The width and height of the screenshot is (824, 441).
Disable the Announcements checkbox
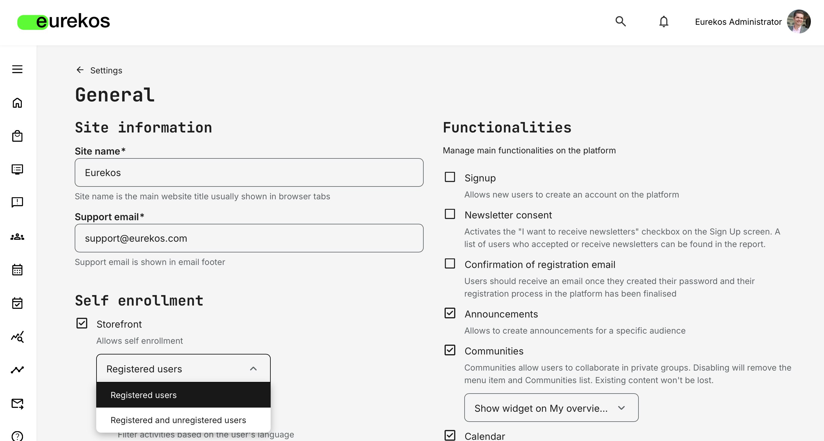(450, 313)
